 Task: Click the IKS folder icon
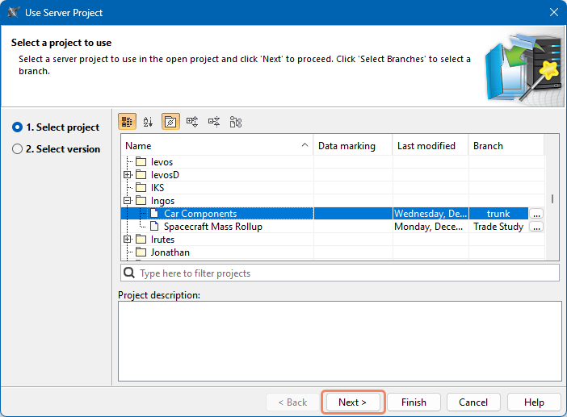(141, 187)
